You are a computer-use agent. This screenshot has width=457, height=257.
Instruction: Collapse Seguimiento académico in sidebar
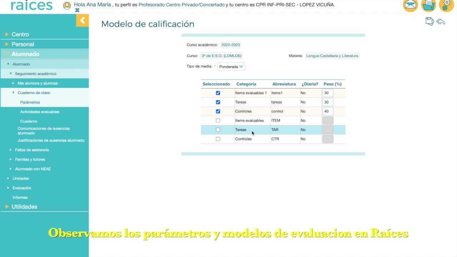pos(36,74)
